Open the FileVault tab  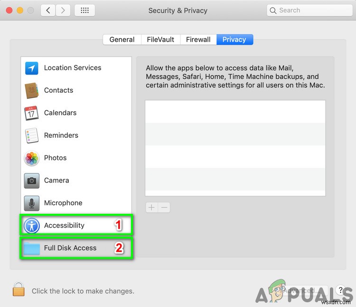point(160,39)
